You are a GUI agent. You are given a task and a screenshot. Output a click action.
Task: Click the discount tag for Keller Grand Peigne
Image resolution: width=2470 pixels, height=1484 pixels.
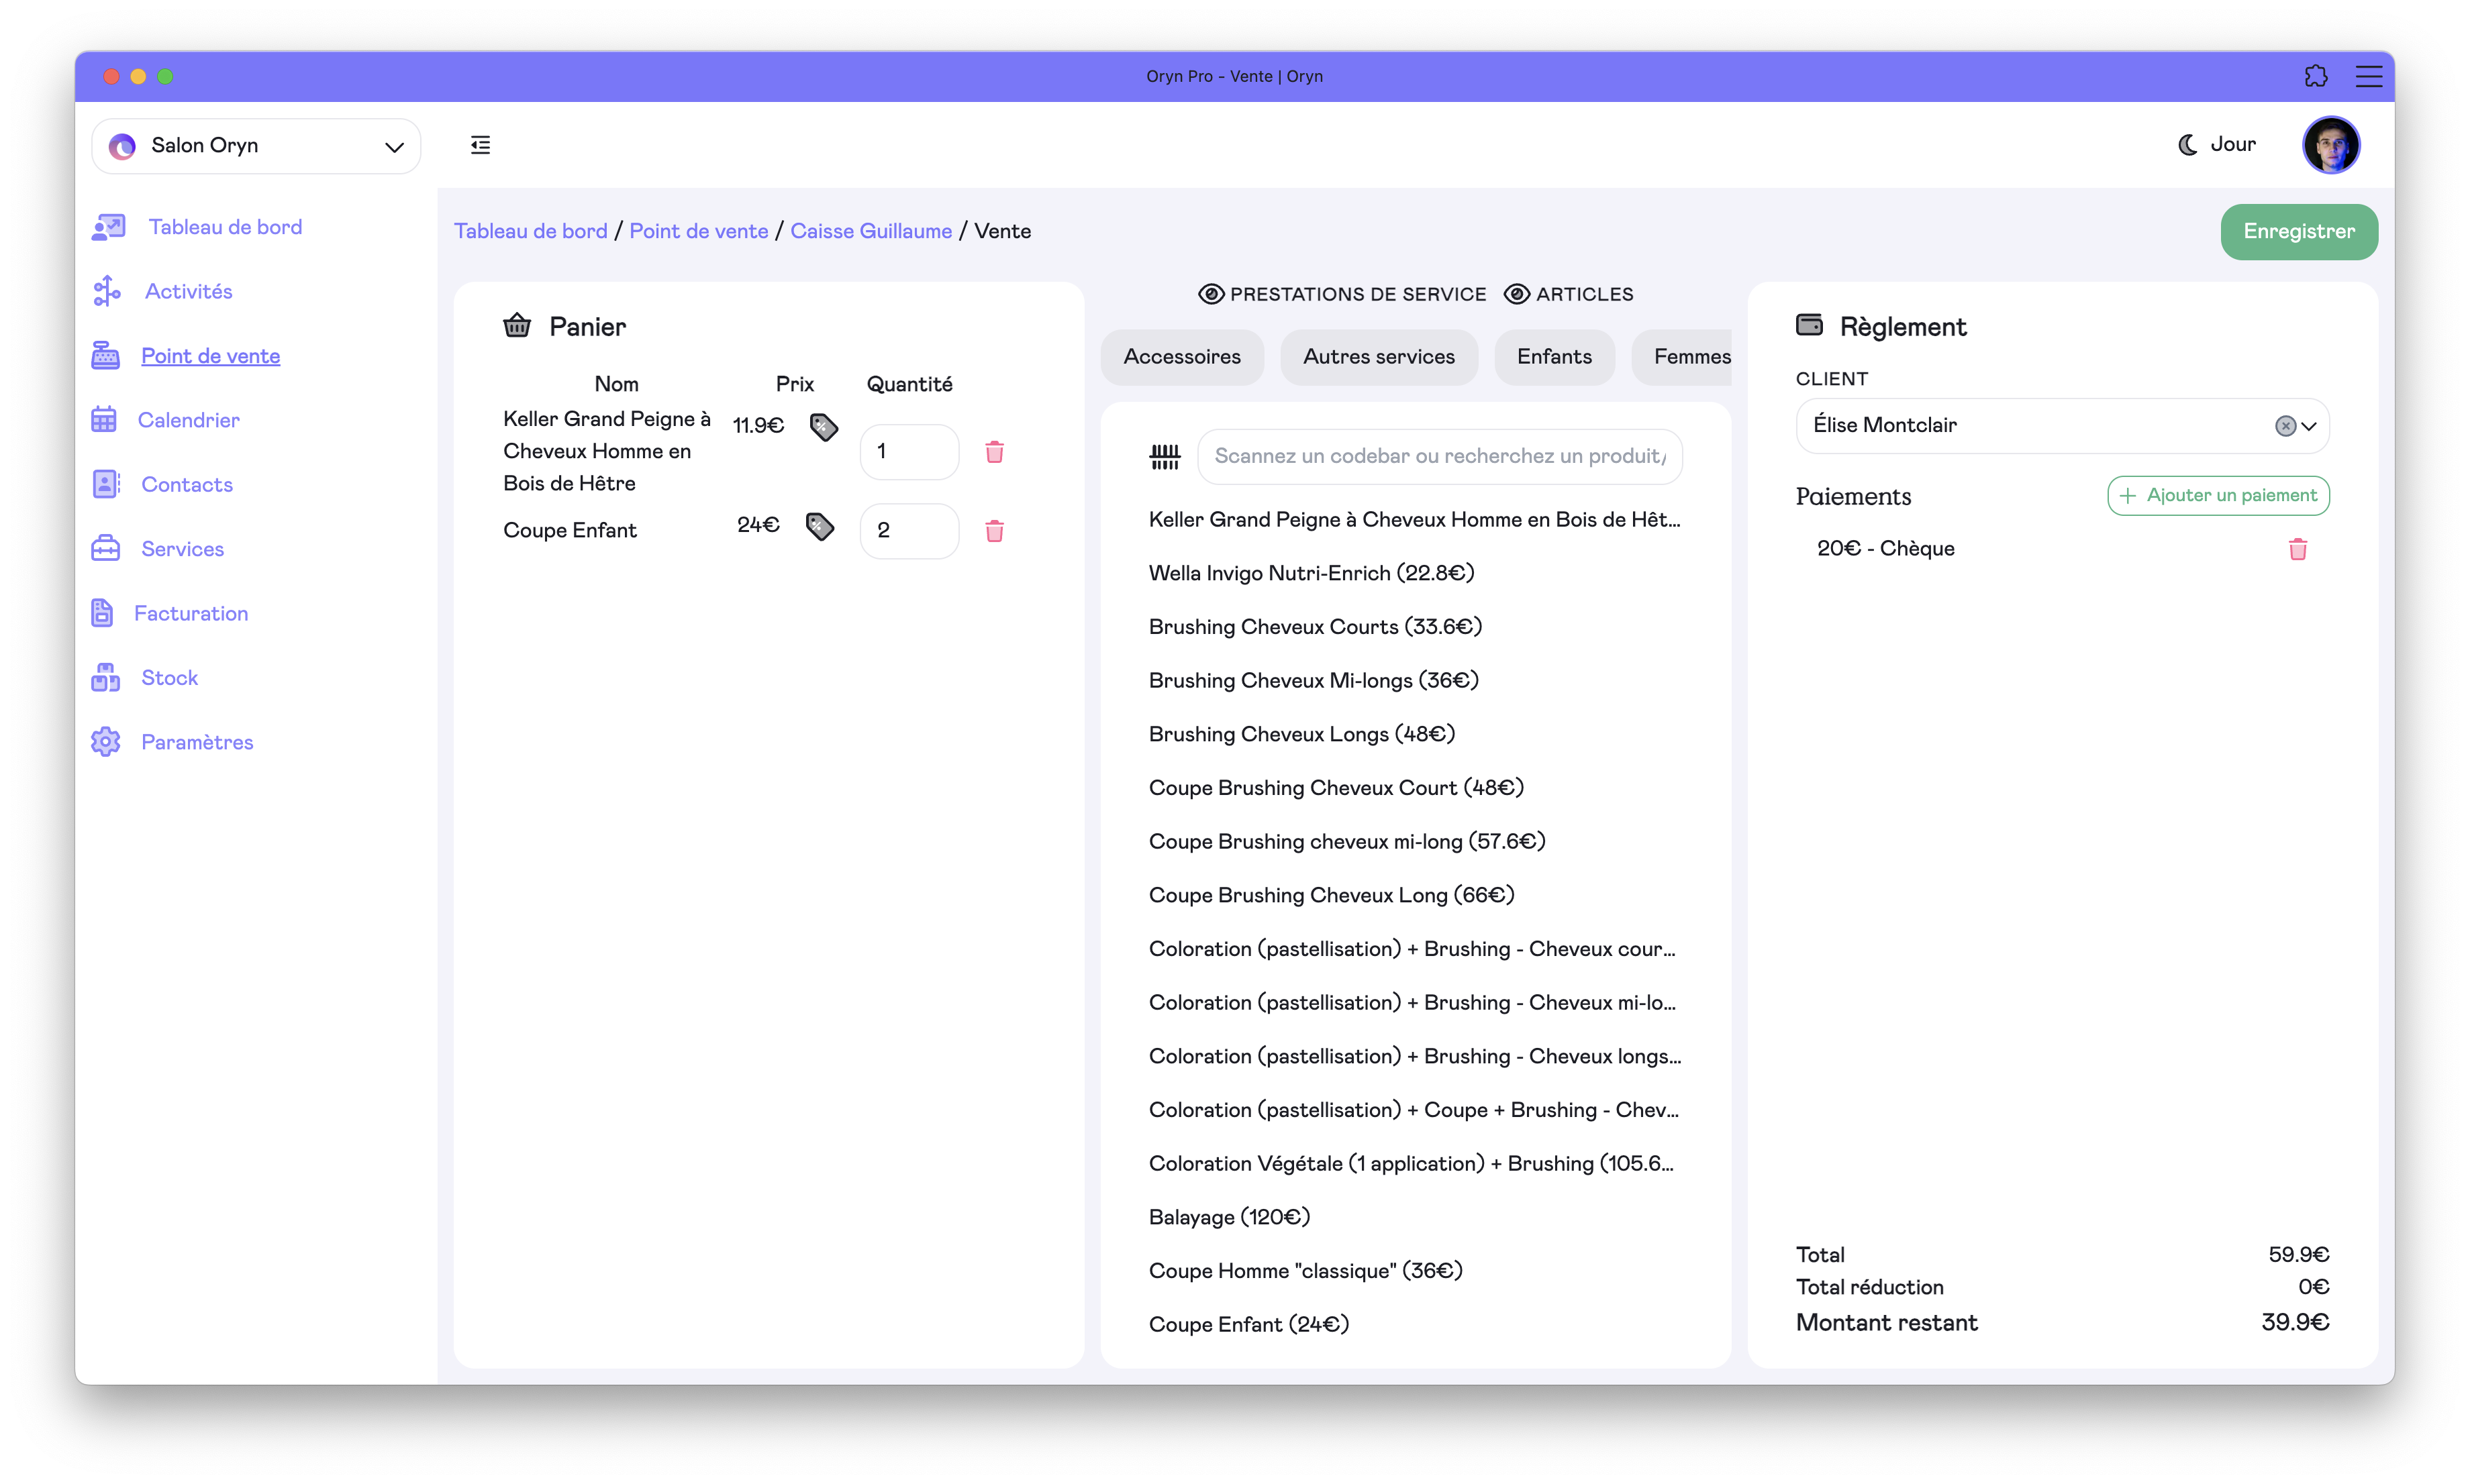pyautogui.click(x=824, y=427)
